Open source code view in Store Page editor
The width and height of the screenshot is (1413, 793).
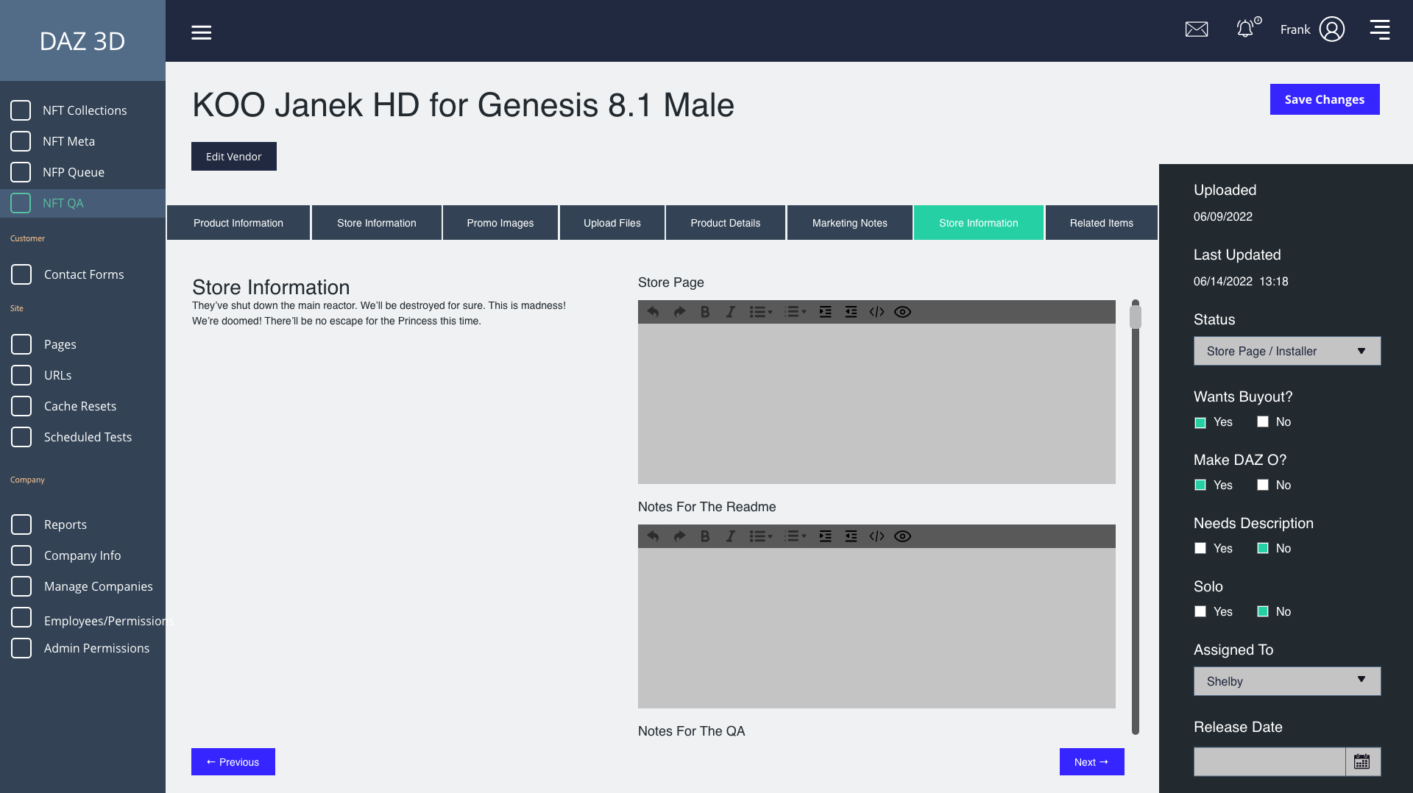(877, 312)
